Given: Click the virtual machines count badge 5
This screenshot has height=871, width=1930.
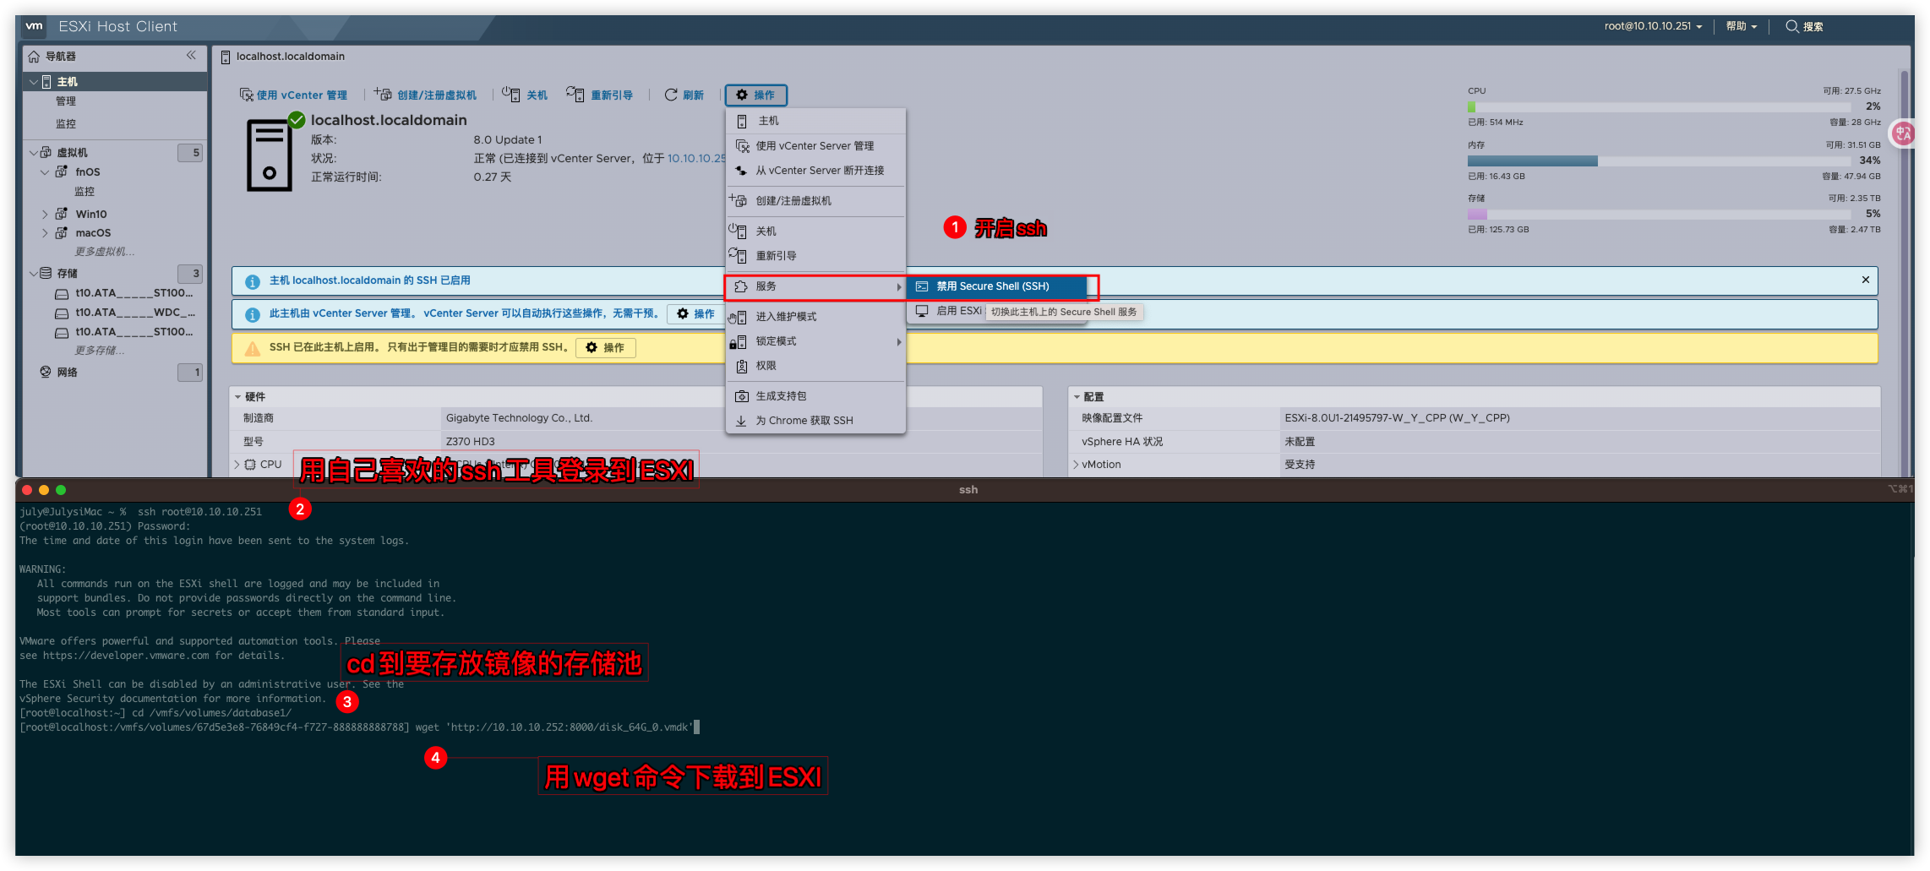Looking at the screenshot, I should pyautogui.click(x=190, y=153).
